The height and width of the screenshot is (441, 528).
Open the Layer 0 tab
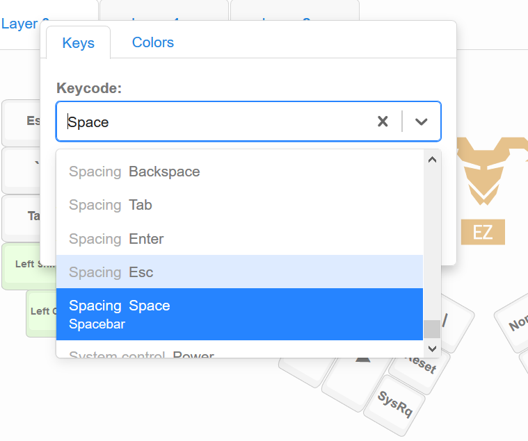point(21,24)
